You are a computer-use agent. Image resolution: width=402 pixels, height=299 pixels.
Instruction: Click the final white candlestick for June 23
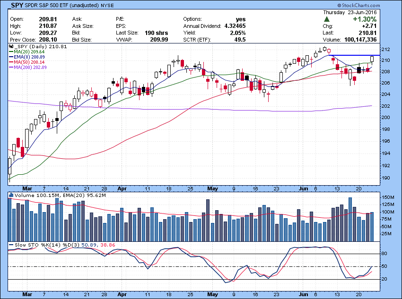point(372,60)
